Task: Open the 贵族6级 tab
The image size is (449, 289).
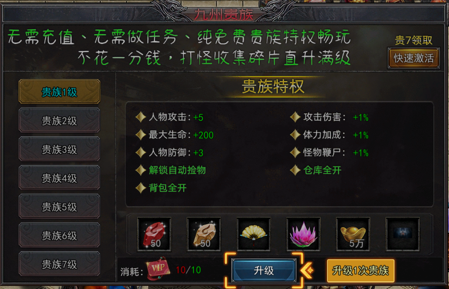Action: click(x=59, y=235)
